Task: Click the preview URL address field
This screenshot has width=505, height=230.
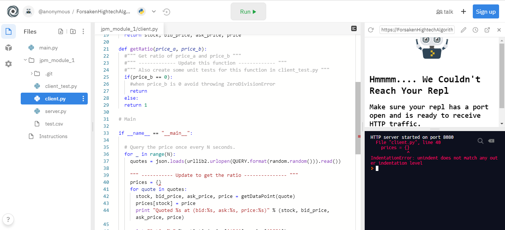Action: point(417,30)
